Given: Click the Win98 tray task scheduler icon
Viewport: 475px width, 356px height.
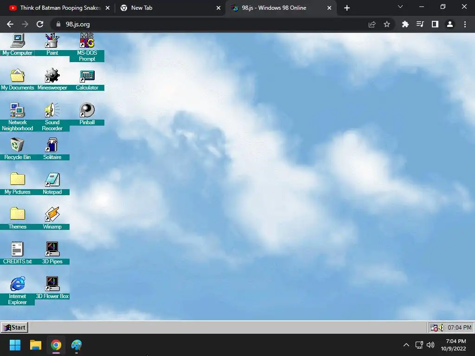Looking at the screenshot, I should click(434, 328).
